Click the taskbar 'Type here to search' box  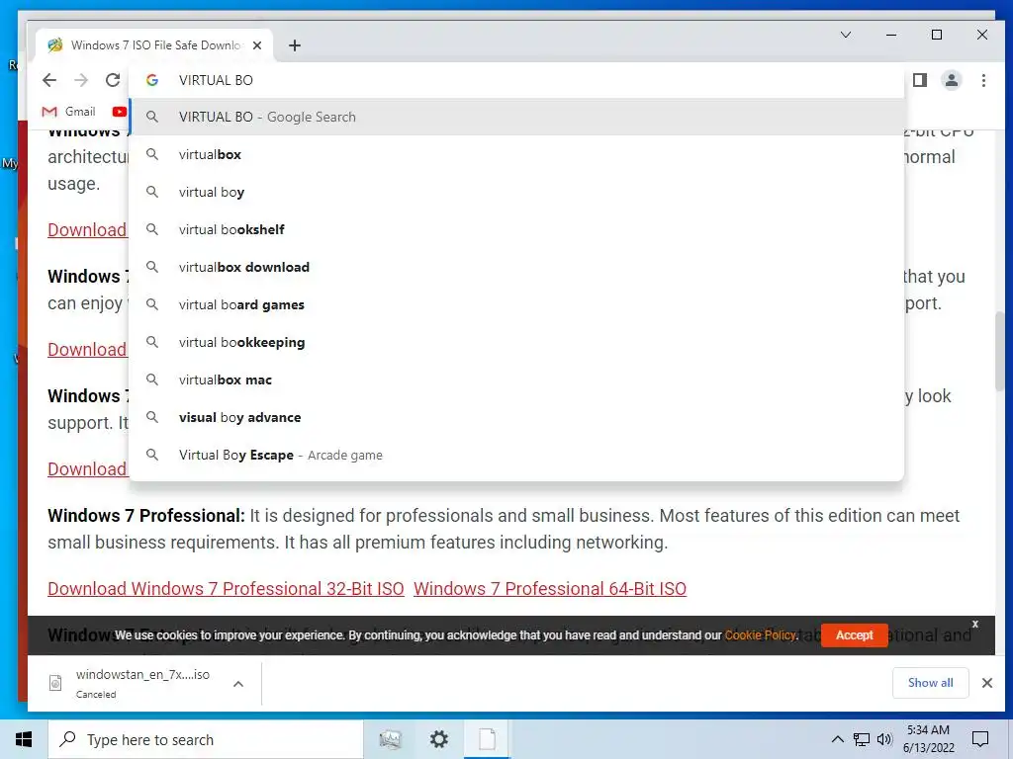tap(206, 739)
